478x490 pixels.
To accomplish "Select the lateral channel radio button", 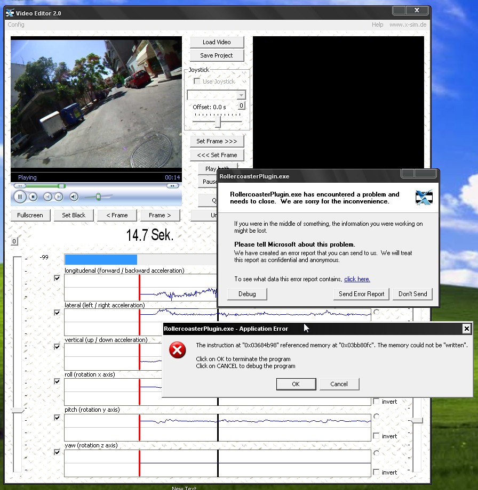I will point(376,312).
